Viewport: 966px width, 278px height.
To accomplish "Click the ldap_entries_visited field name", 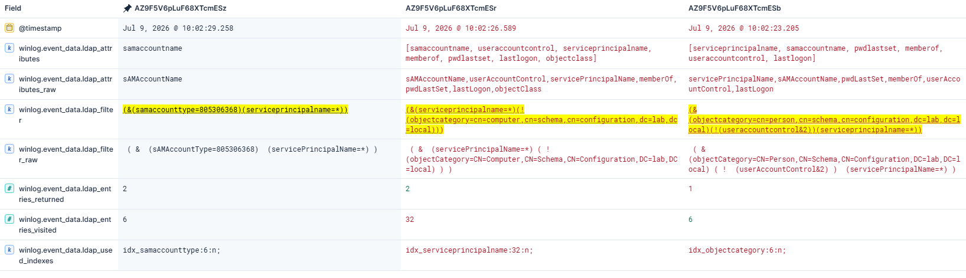I will click(x=66, y=225).
